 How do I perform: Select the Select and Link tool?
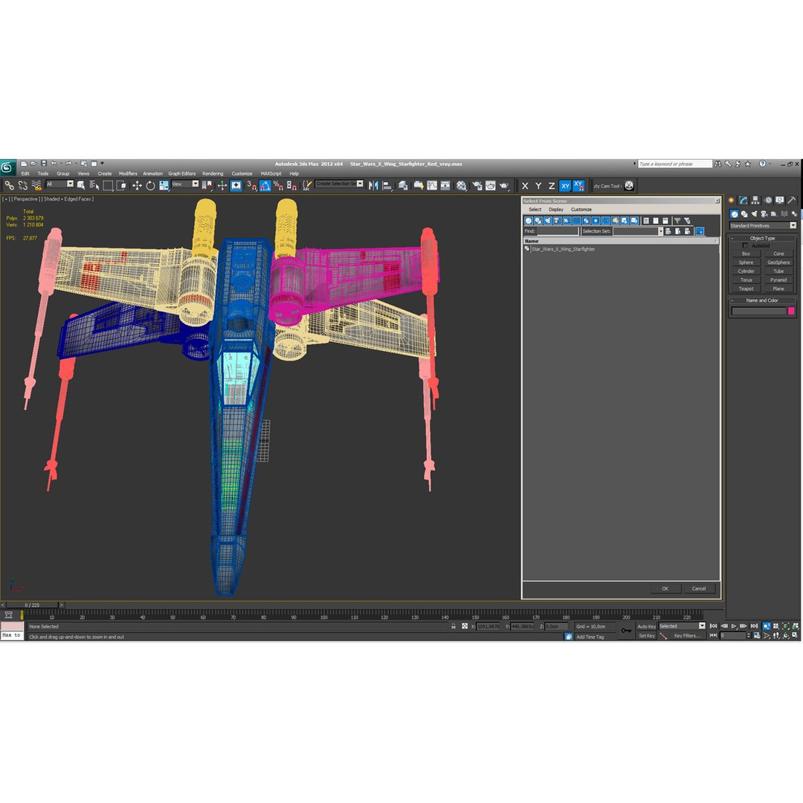point(9,185)
